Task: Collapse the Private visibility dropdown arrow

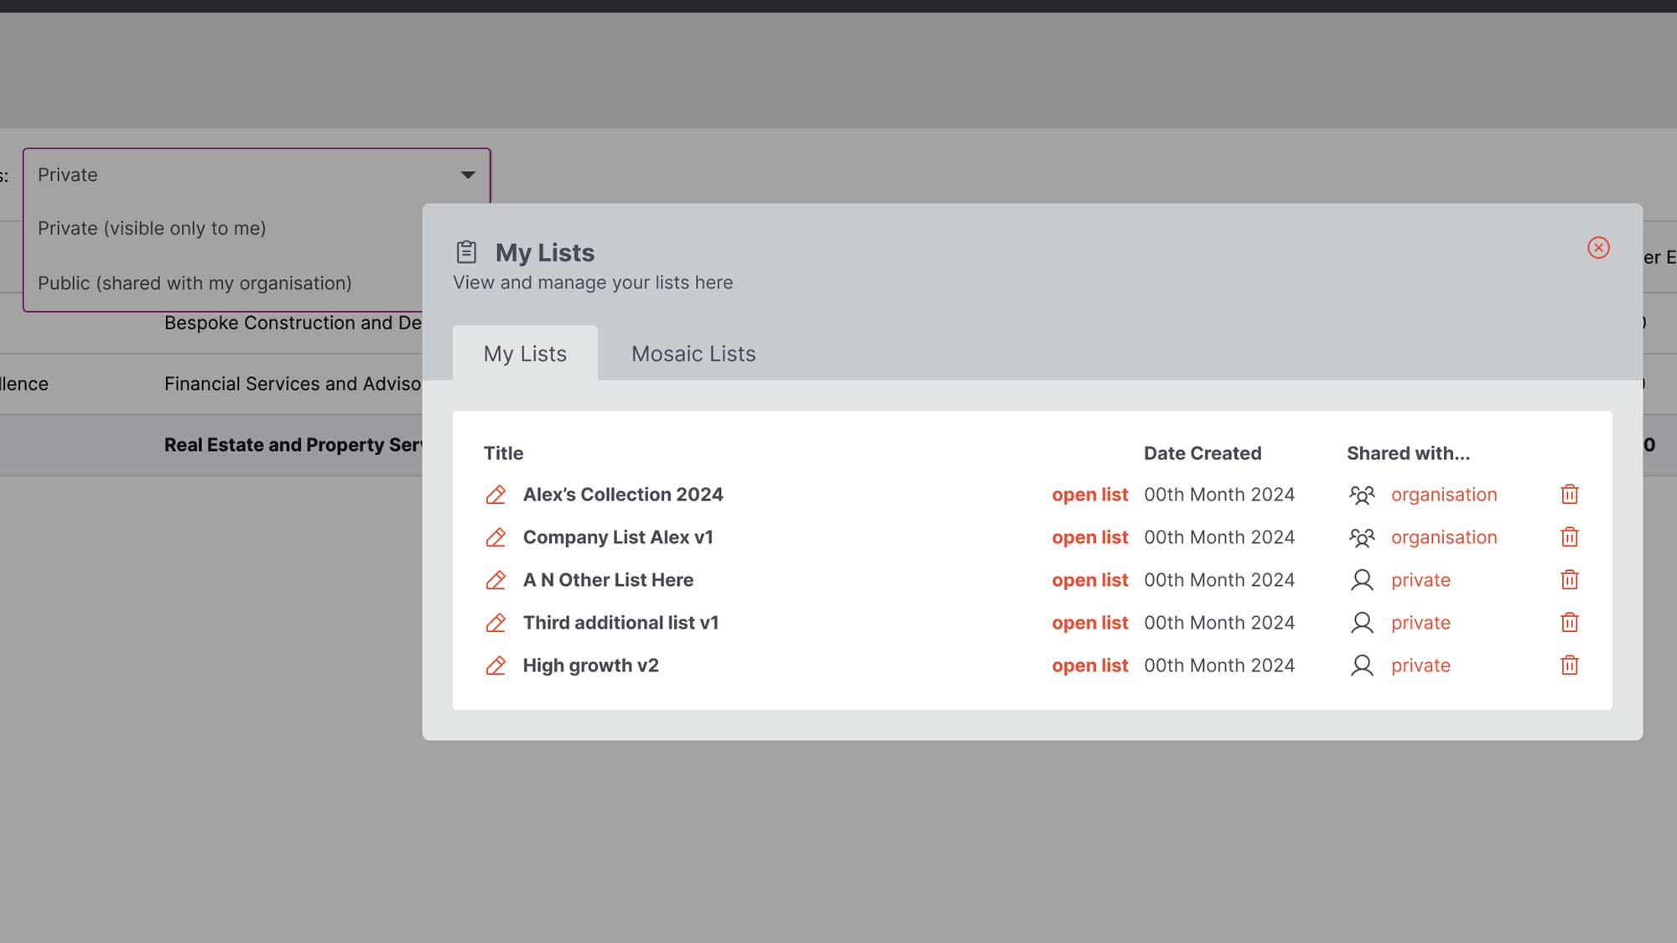Action: [468, 175]
